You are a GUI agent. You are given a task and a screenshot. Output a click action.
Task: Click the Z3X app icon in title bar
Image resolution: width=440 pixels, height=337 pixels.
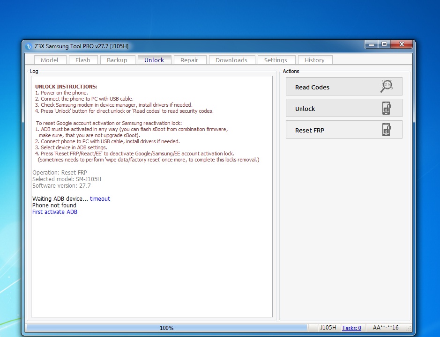coord(28,46)
